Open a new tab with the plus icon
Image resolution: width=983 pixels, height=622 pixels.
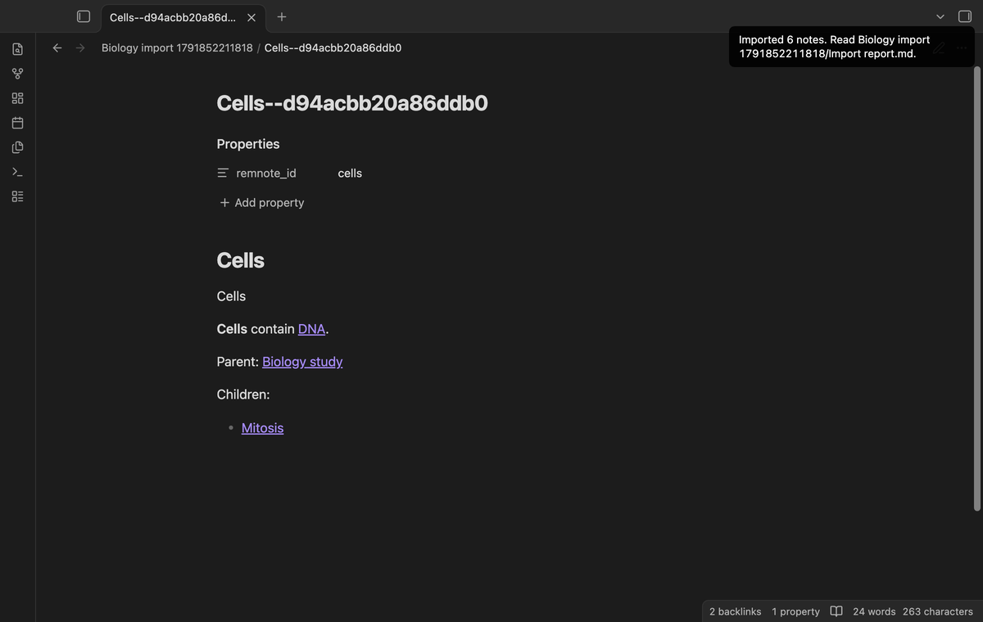(x=282, y=16)
